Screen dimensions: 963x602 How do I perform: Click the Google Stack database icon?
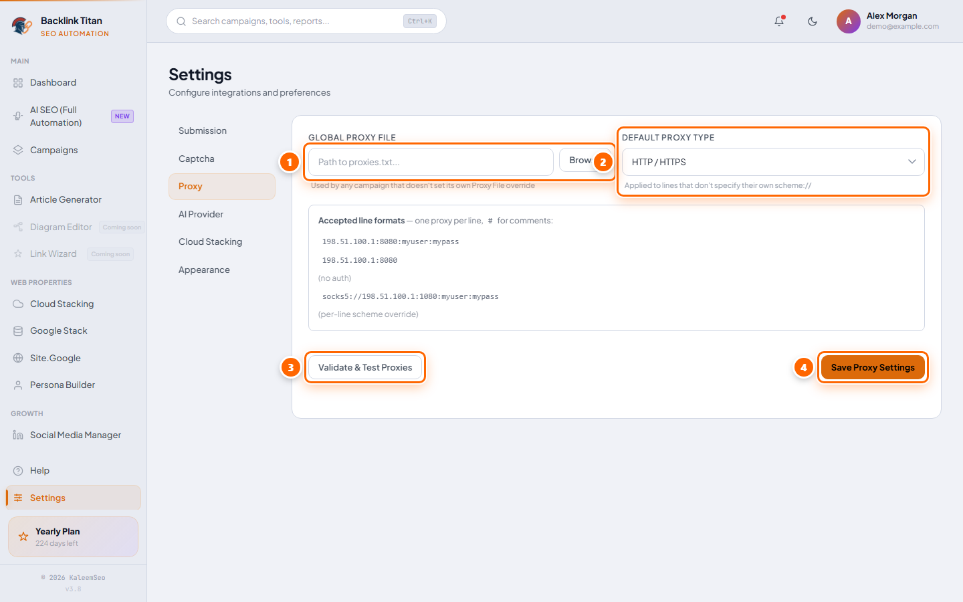click(x=18, y=331)
